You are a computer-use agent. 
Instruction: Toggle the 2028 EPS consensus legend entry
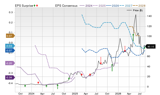tap(139, 6)
